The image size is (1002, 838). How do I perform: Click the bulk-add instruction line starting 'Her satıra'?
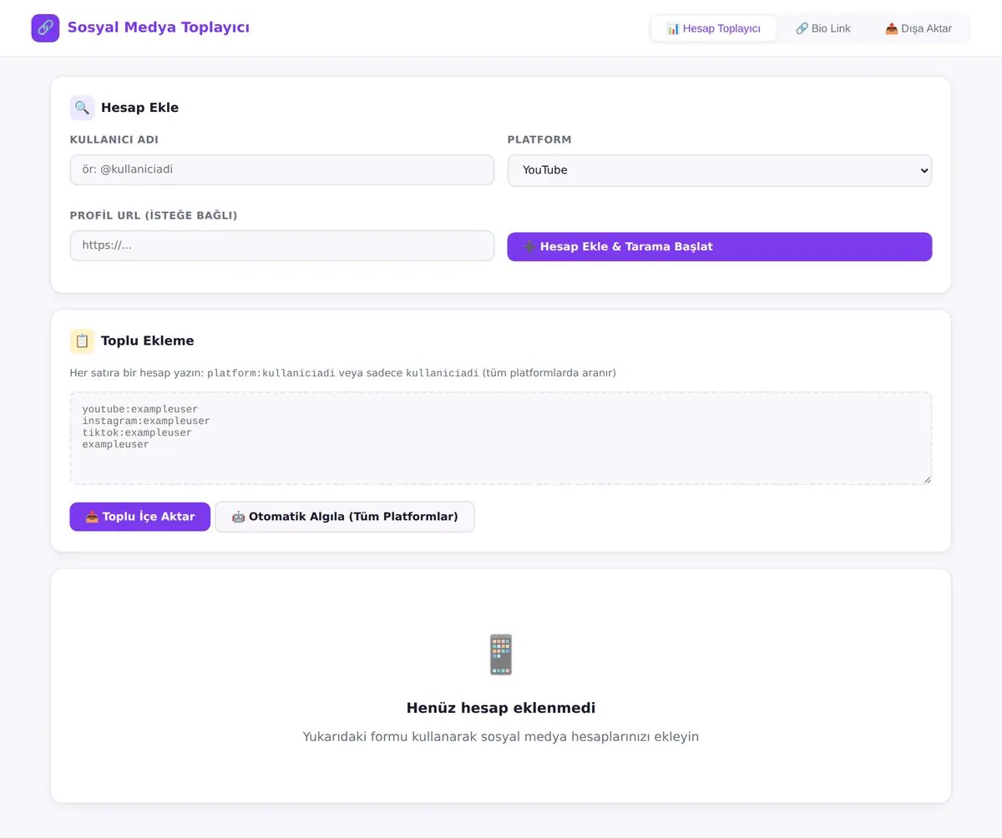pyautogui.click(x=343, y=373)
